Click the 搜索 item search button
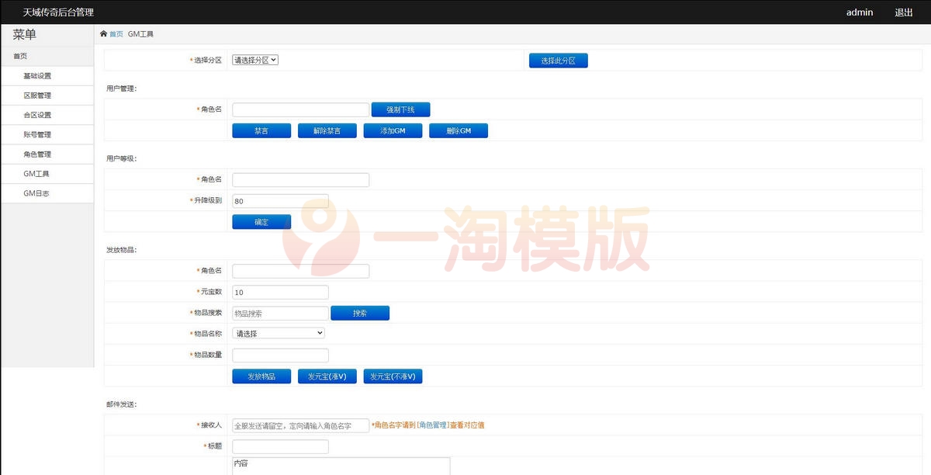The image size is (931, 475). point(359,312)
